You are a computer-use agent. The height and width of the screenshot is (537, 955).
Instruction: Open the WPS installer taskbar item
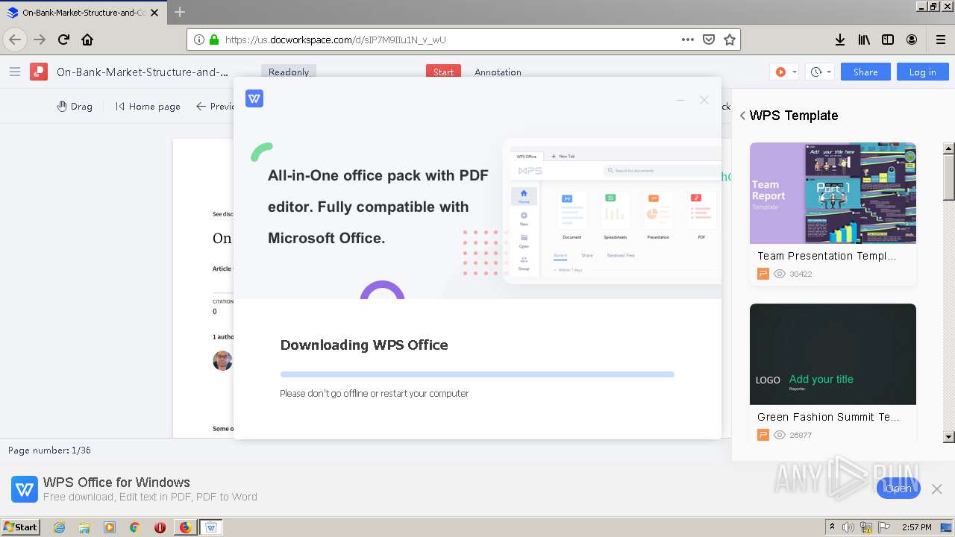pyautogui.click(x=210, y=527)
